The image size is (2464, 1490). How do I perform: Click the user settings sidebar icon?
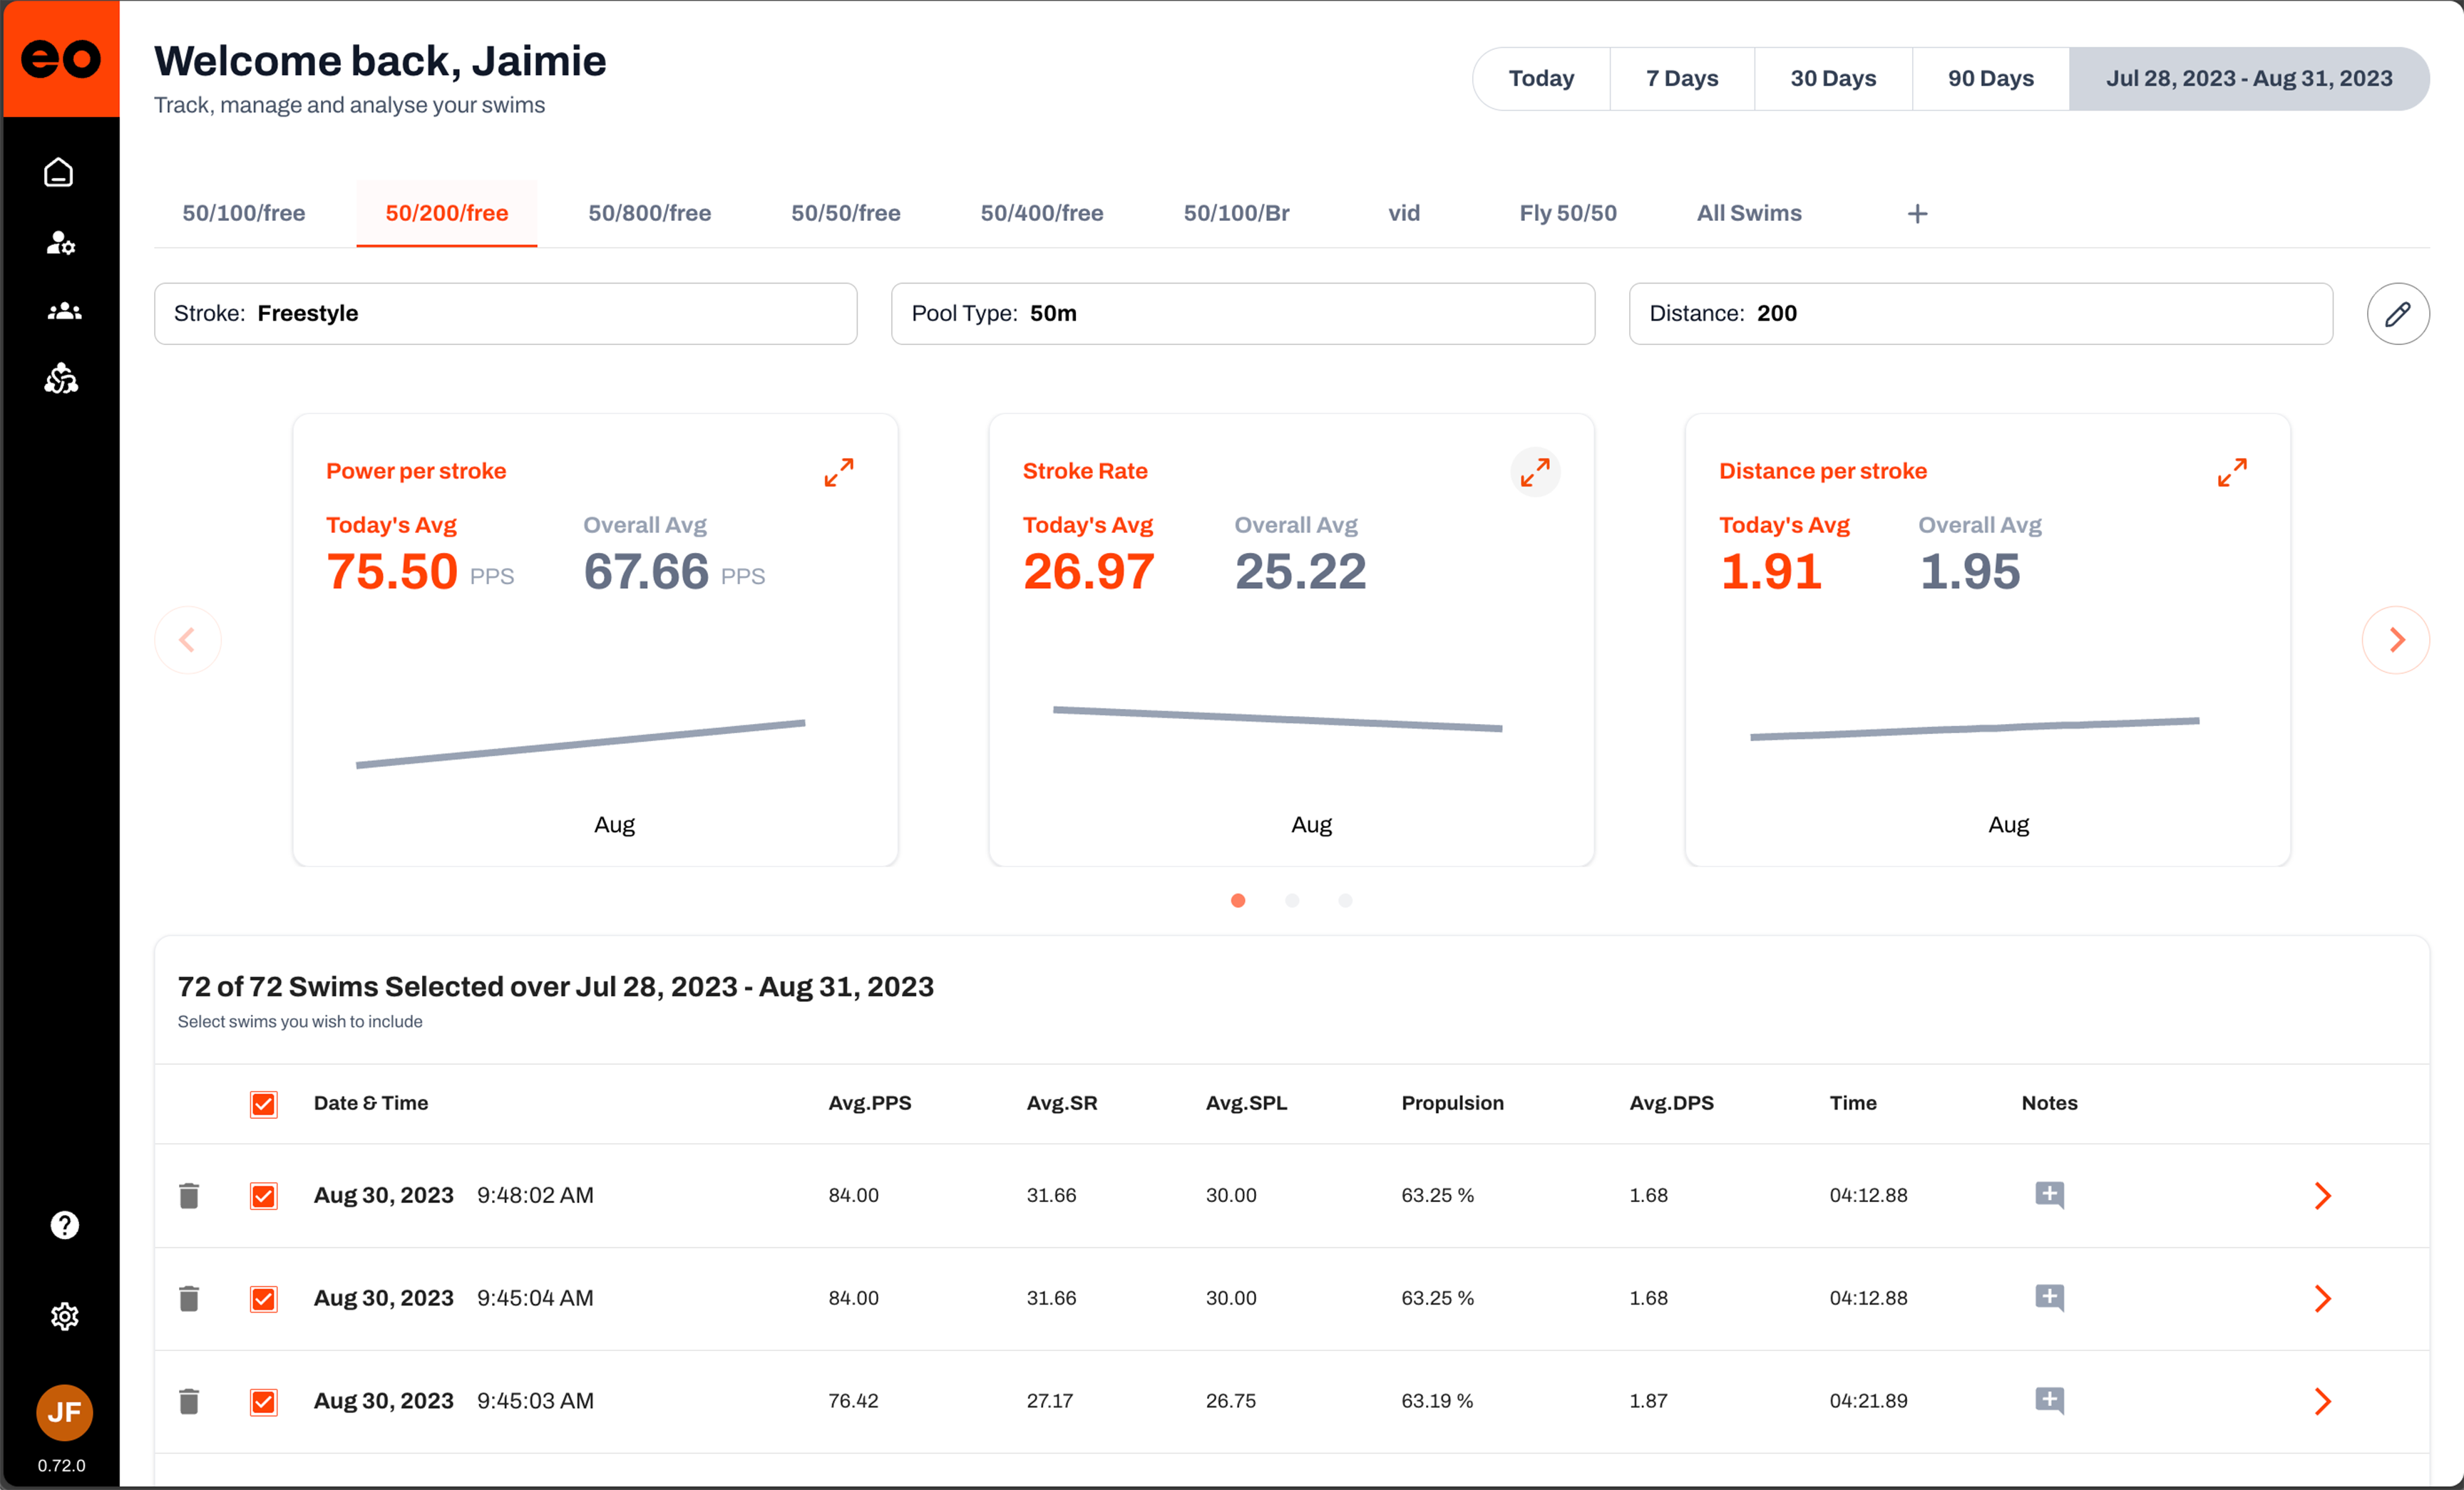(x=61, y=243)
